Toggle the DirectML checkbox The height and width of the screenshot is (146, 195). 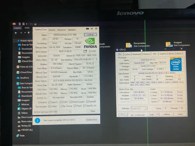click(x=87, y=102)
